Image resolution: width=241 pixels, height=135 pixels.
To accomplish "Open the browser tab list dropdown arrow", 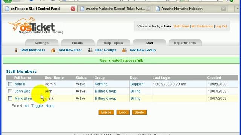I will click(x=238, y=9).
